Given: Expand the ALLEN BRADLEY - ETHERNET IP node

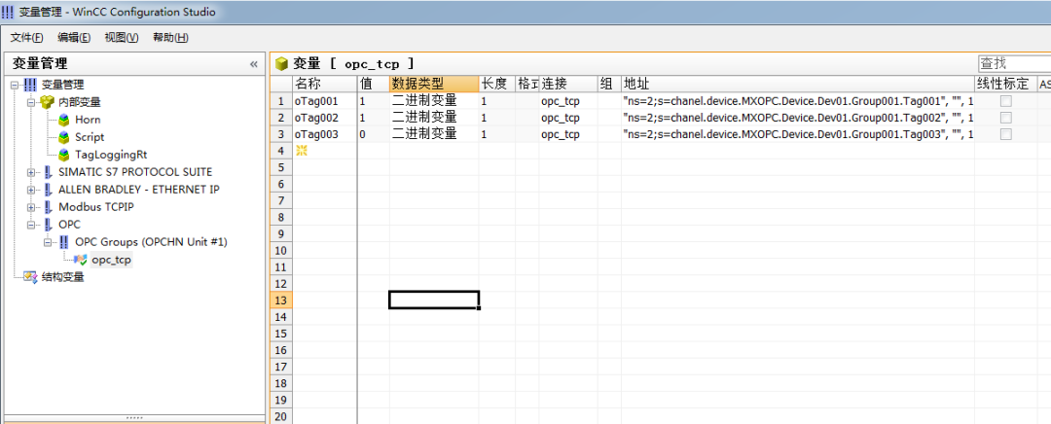Looking at the screenshot, I should click(x=31, y=190).
